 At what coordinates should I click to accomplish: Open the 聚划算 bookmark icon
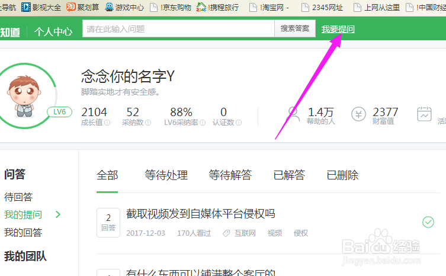pyautogui.click(x=71, y=7)
